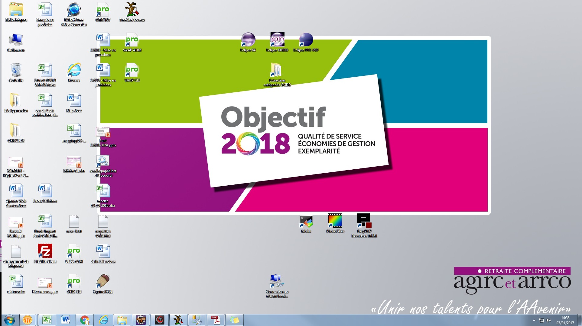Launch the PhotoFiltre shortcut
The width and height of the screenshot is (582, 326).
click(x=335, y=223)
